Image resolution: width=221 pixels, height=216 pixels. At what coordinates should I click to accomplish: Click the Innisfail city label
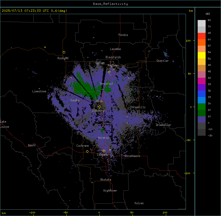click(107, 84)
